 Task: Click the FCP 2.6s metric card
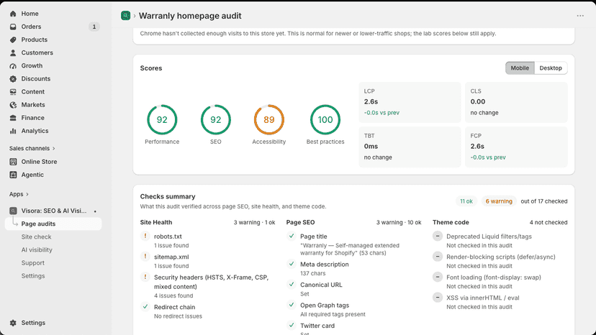click(x=516, y=147)
